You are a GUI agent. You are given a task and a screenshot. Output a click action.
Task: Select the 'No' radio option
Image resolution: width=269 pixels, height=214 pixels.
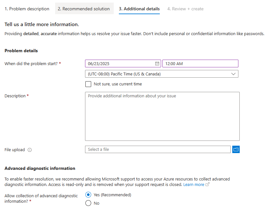coord(88,203)
